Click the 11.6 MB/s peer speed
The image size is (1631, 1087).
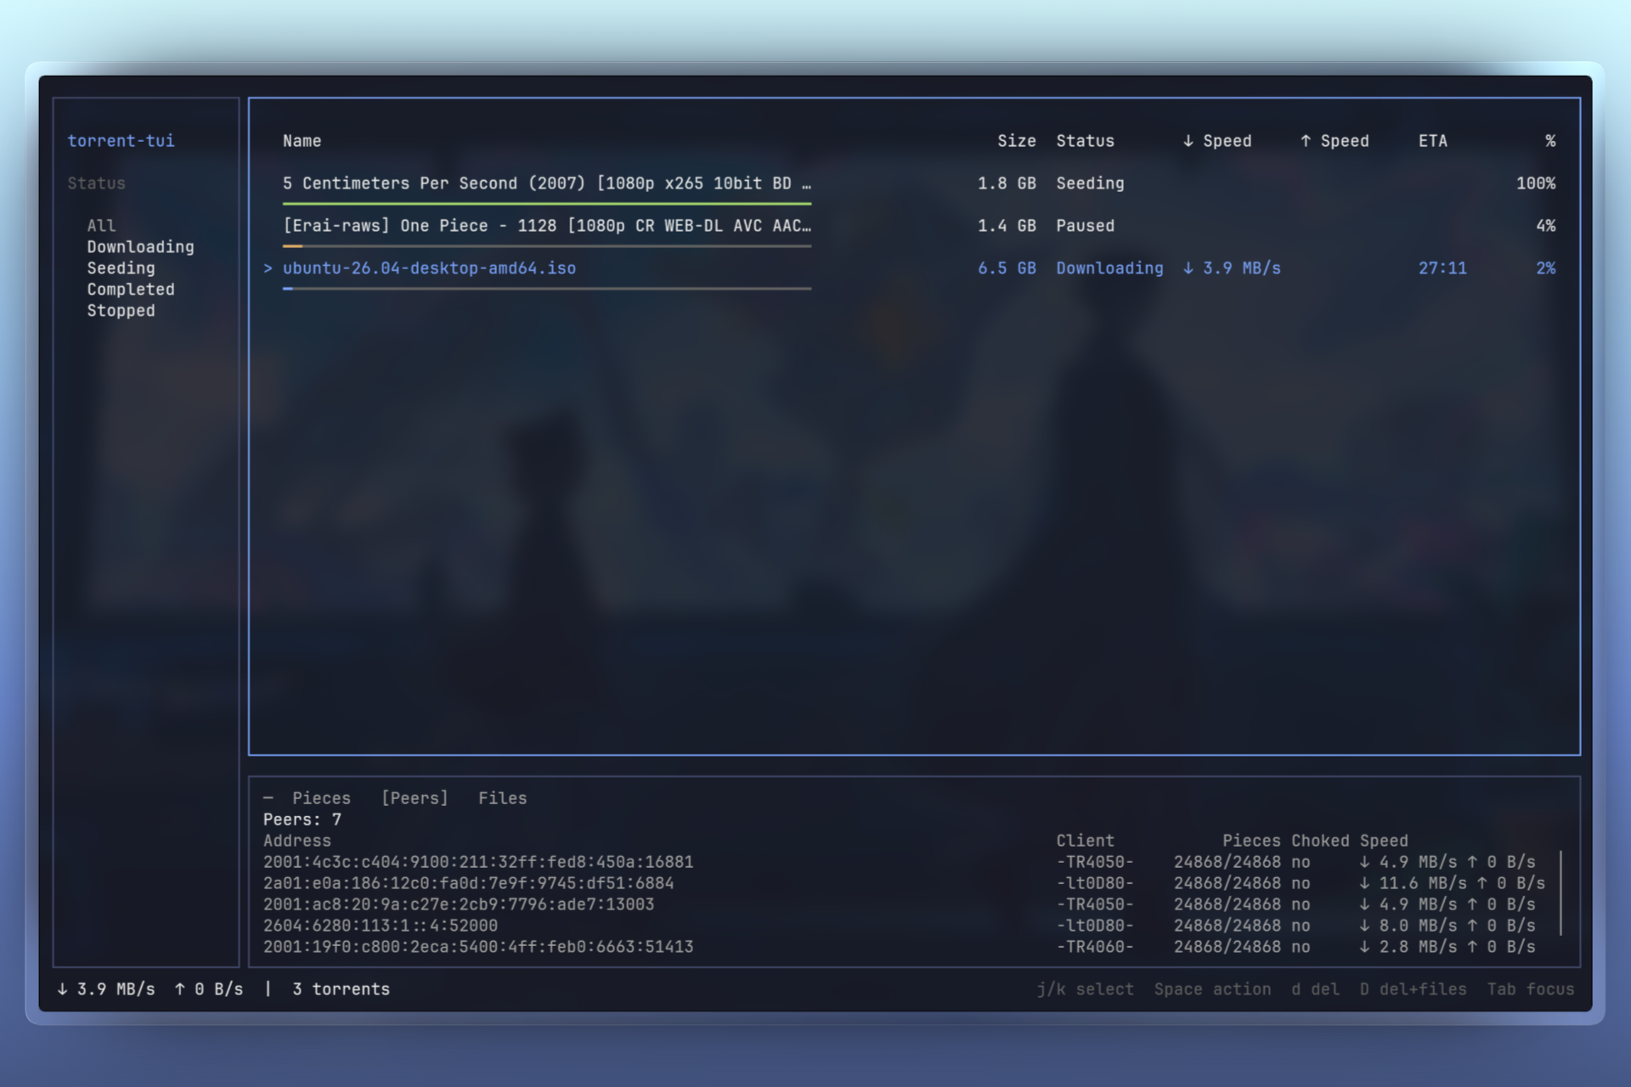pos(1412,883)
